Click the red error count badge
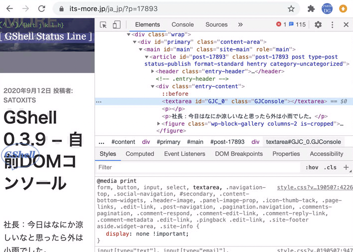Viewport: 353px width, 252px height. [282, 24]
